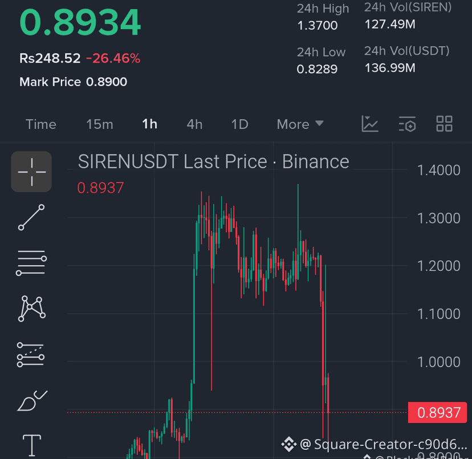The width and height of the screenshot is (472, 459).
Task: Click the Rs248.52 converted price
Action: coord(50,58)
